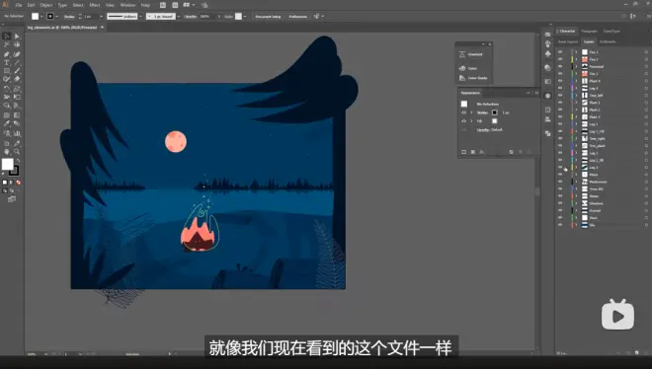This screenshot has width=652, height=369.
Task: Open the Uniform stroke profile dropdown
Action: (x=140, y=17)
